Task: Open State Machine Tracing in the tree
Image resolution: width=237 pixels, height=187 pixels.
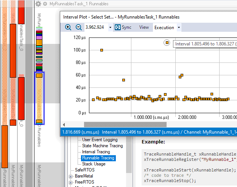Action: tap(103, 146)
